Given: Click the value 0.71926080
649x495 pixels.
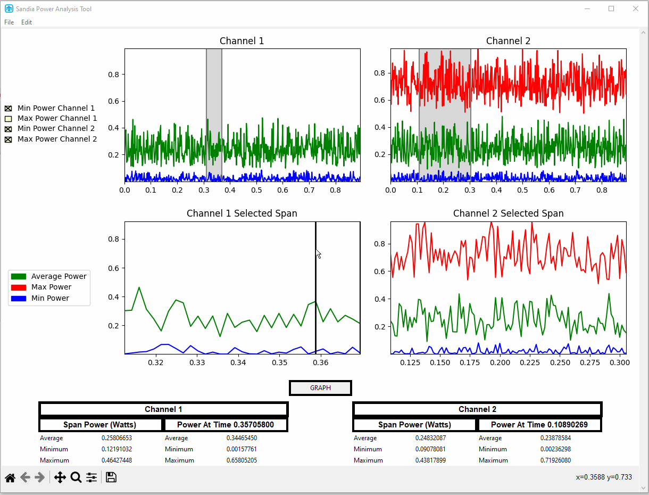Looking at the screenshot, I should coord(555,460).
